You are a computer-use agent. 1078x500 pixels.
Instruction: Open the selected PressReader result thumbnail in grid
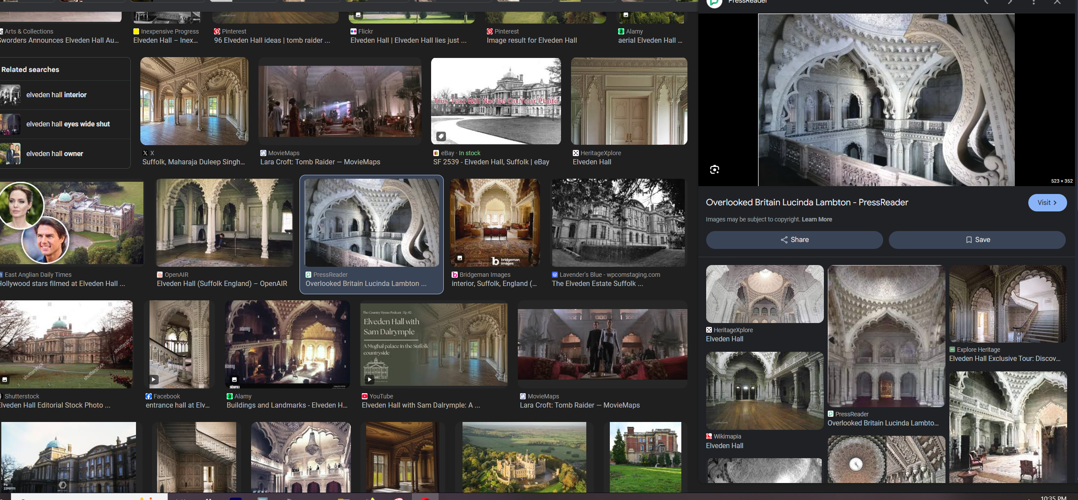point(372,223)
